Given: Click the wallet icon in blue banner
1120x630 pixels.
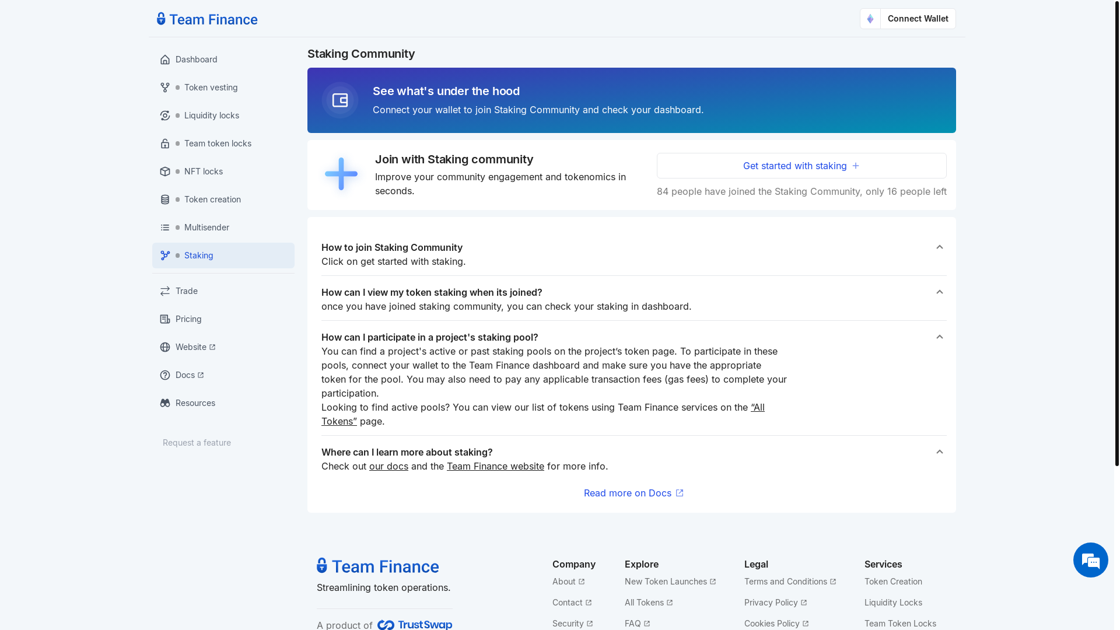Looking at the screenshot, I should coord(340,100).
